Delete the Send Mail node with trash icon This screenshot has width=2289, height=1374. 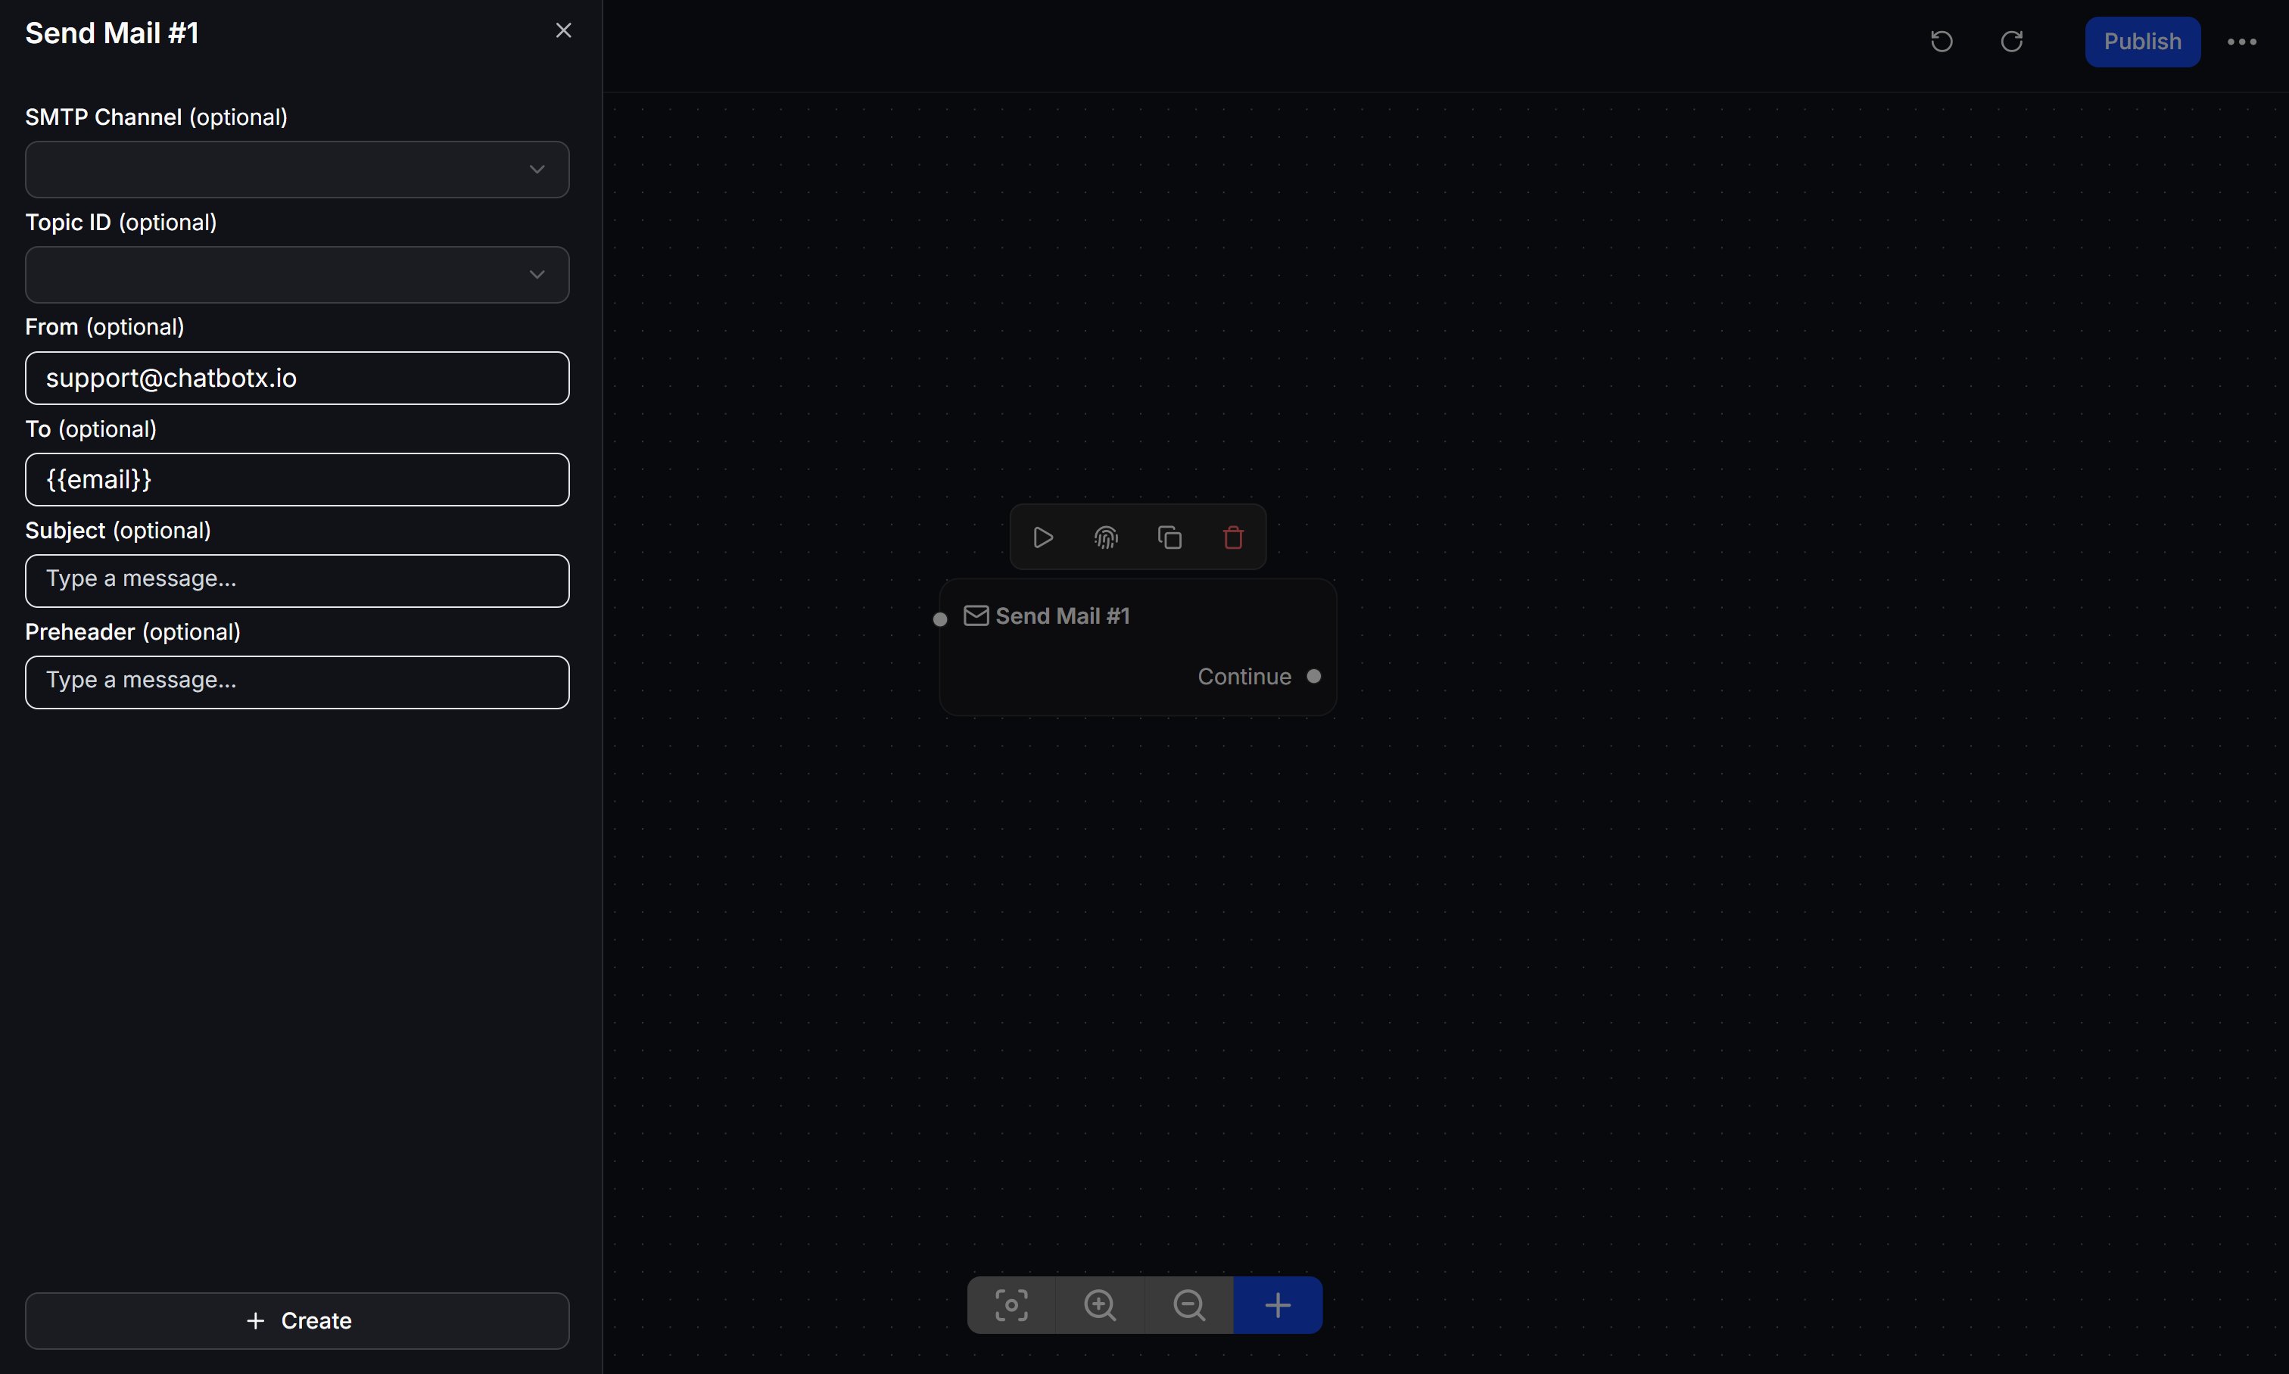[x=1233, y=537]
